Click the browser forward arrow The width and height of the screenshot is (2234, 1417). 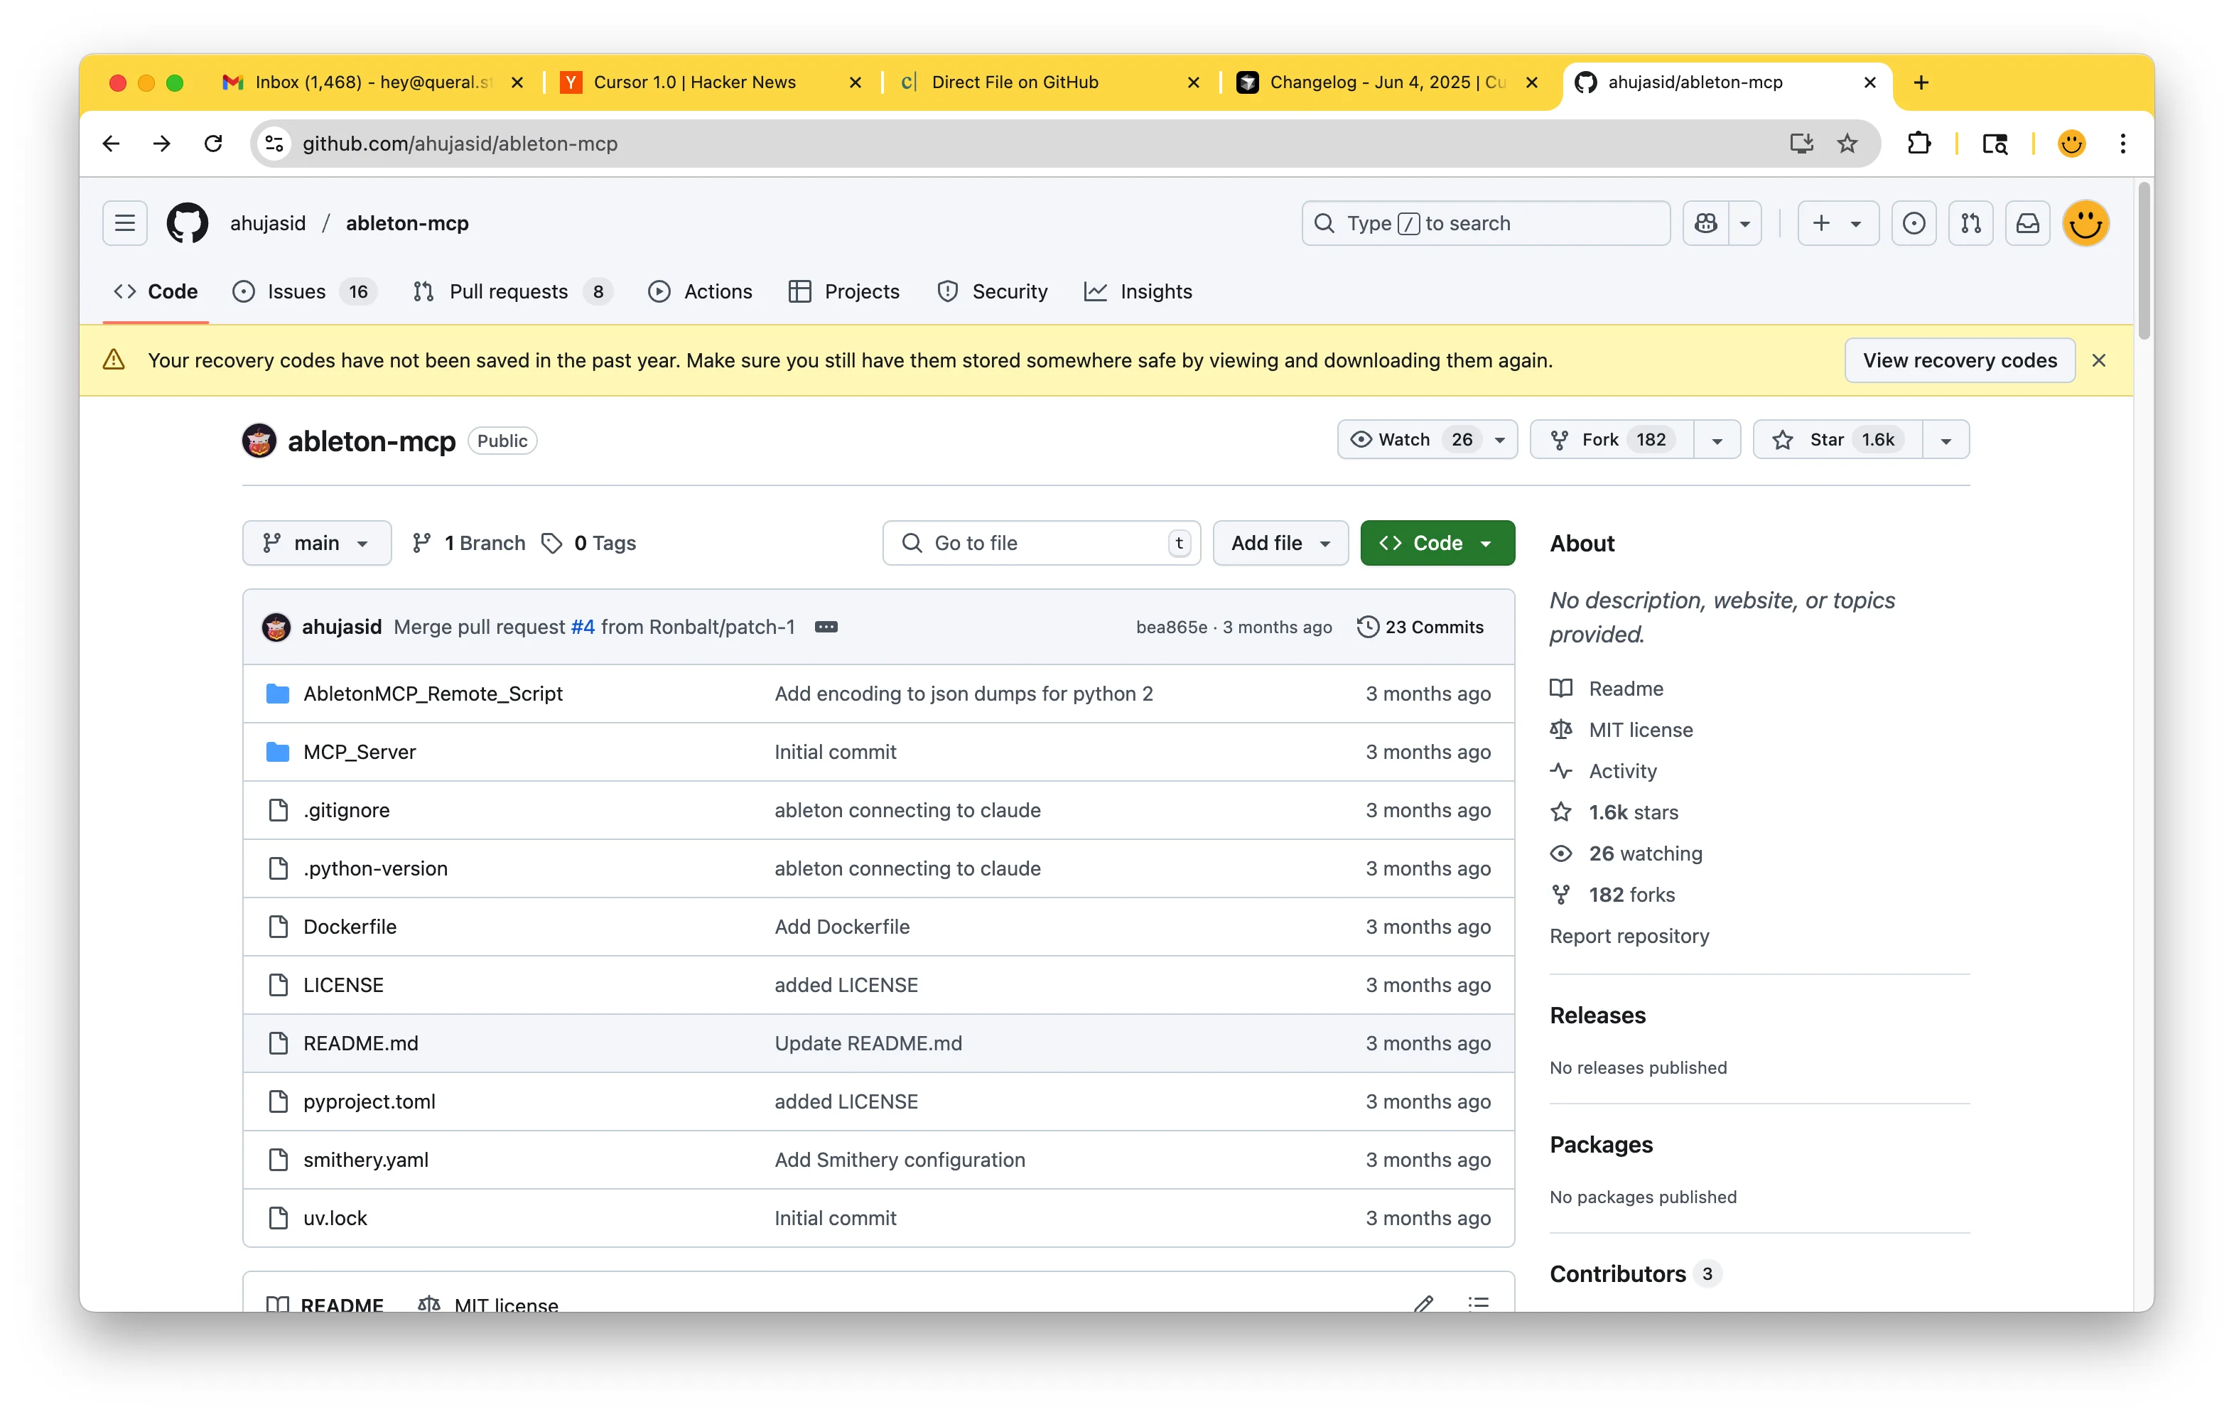161,143
